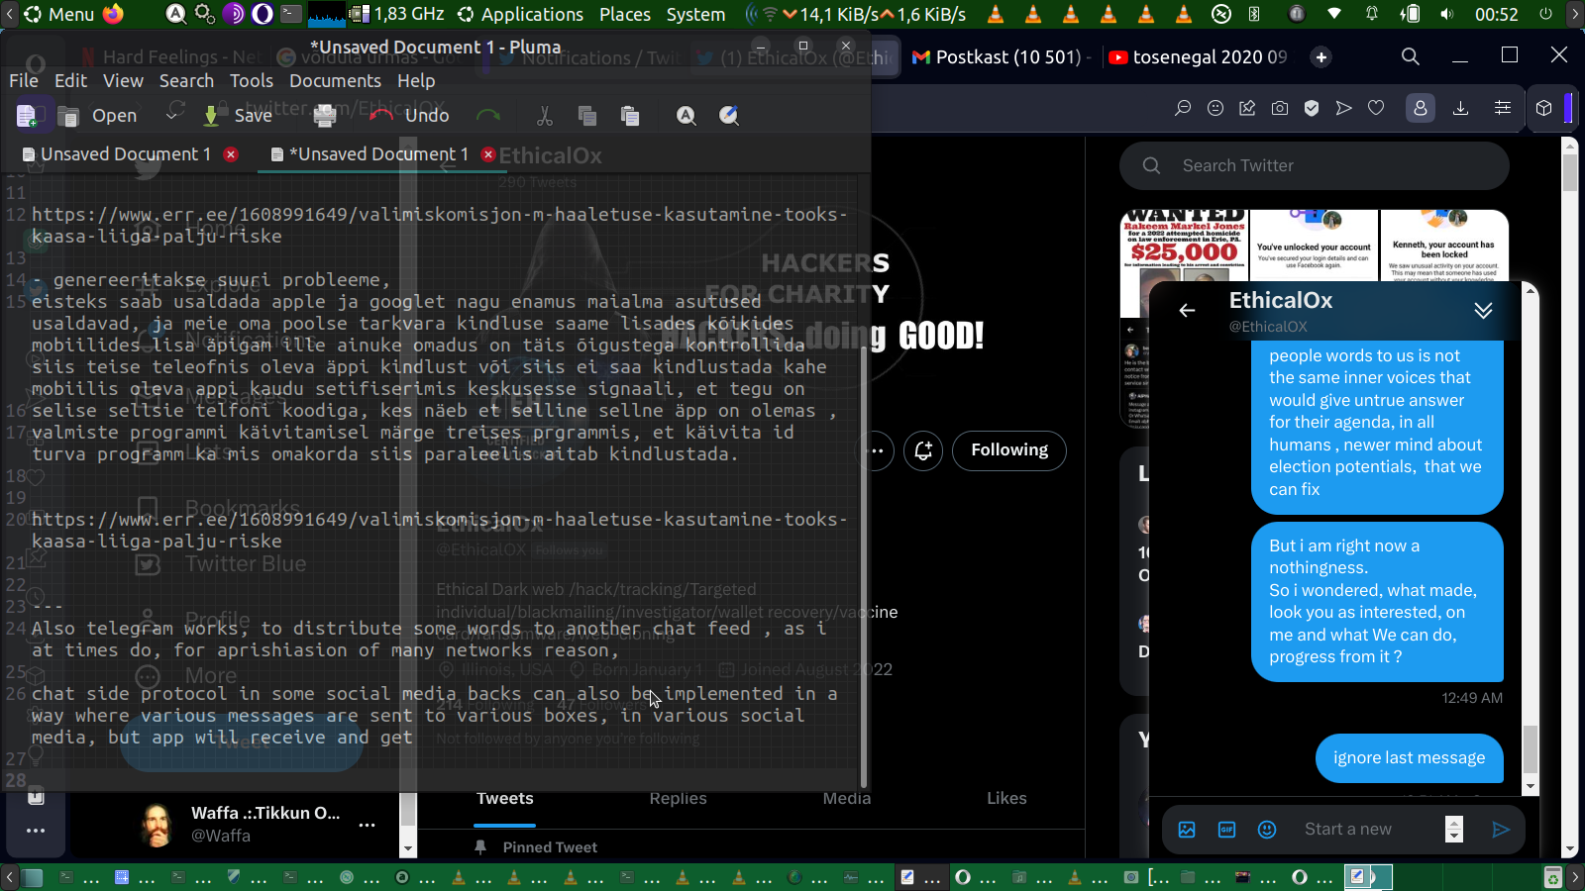Switch to the first Unsaved Document 1 tab
This screenshot has width=1585, height=891.
tap(125, 154)
